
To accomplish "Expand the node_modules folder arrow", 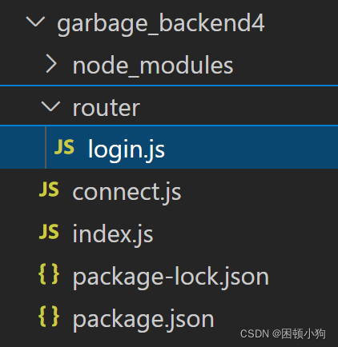I will (x=51, y=64).
